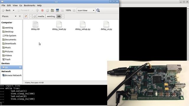Image resolution: width=189 pixels, height=106 pixels.
Task: Click the scroll up arrow in the right window
Action: click(x=188, y=9)
